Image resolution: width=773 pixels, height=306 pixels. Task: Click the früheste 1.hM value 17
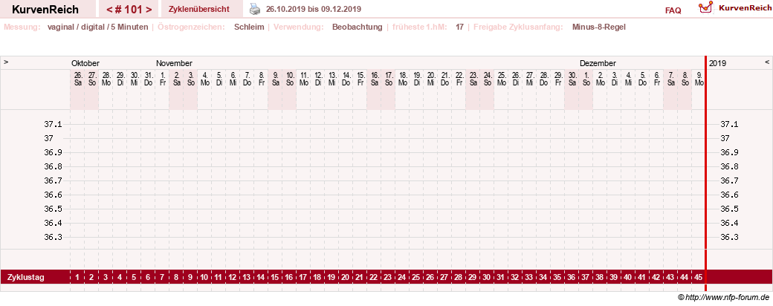click(459, 27)
